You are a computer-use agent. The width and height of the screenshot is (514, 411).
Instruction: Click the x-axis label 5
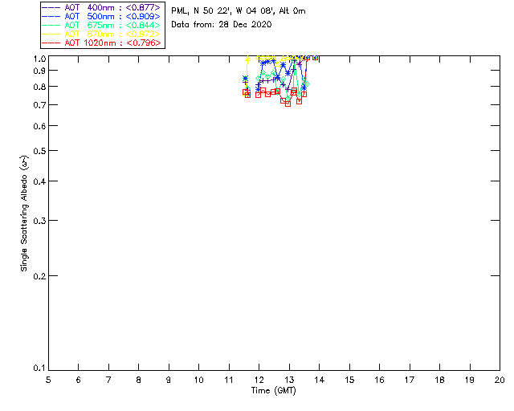tap(48, 380)
